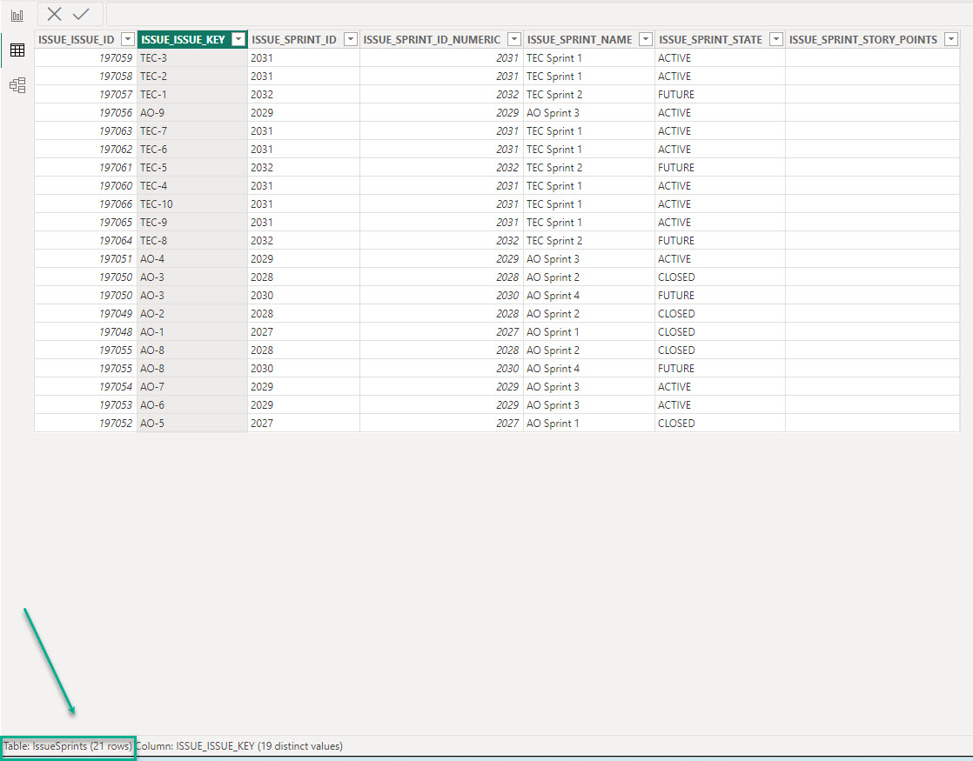This screenshot has height=761, width=973.
Task: Open the Model relationships view icon
Action: (x=17, y=85)
